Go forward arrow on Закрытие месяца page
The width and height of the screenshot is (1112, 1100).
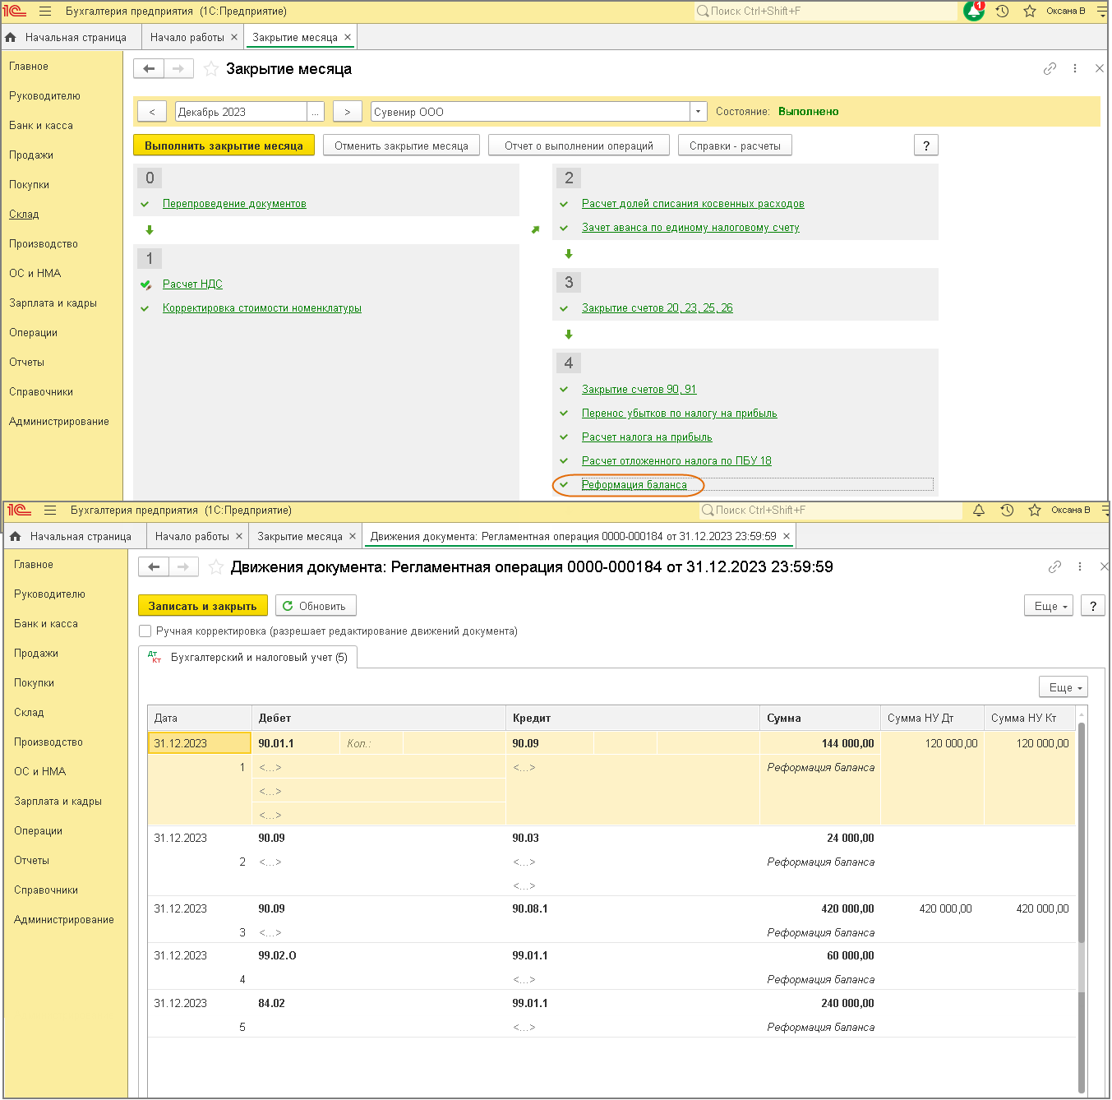(178, 69)
